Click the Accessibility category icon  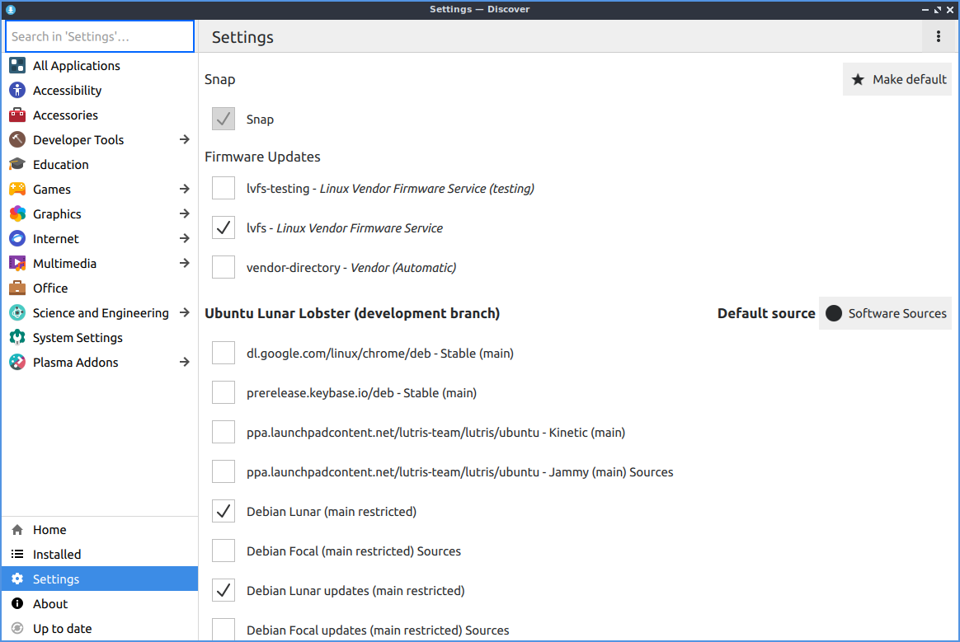[17, 91]
